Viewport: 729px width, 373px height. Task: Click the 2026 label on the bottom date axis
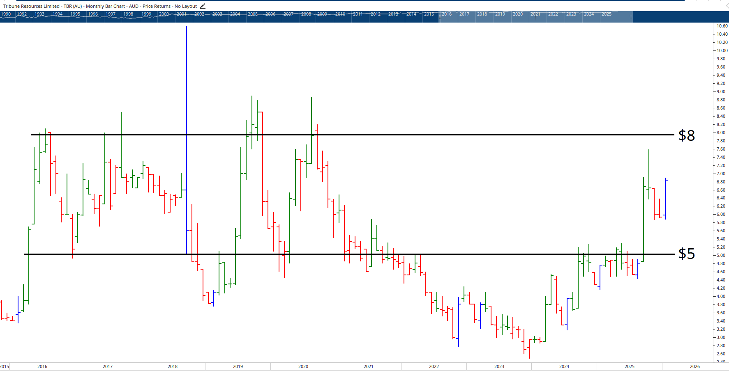tap(694, 366)
